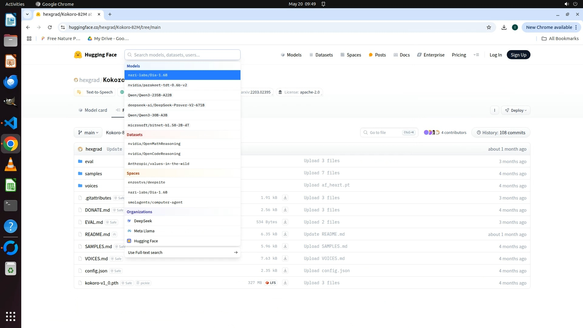Screen dimensions: 583x328
Task: Bookmark this page with the star icon
Action: (x=489, y=27)
